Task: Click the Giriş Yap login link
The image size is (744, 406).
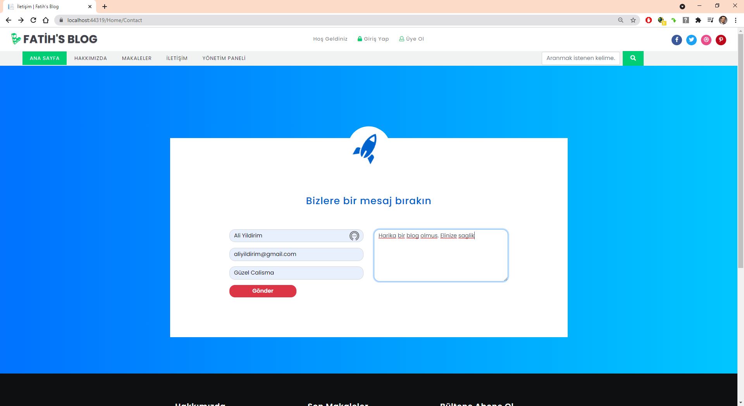Action: tap(373, 39)
